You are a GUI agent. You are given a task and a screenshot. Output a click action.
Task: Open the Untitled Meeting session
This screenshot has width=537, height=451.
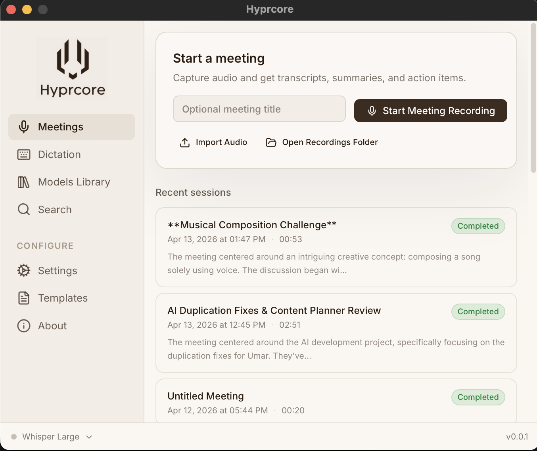(x=336, y=401)
